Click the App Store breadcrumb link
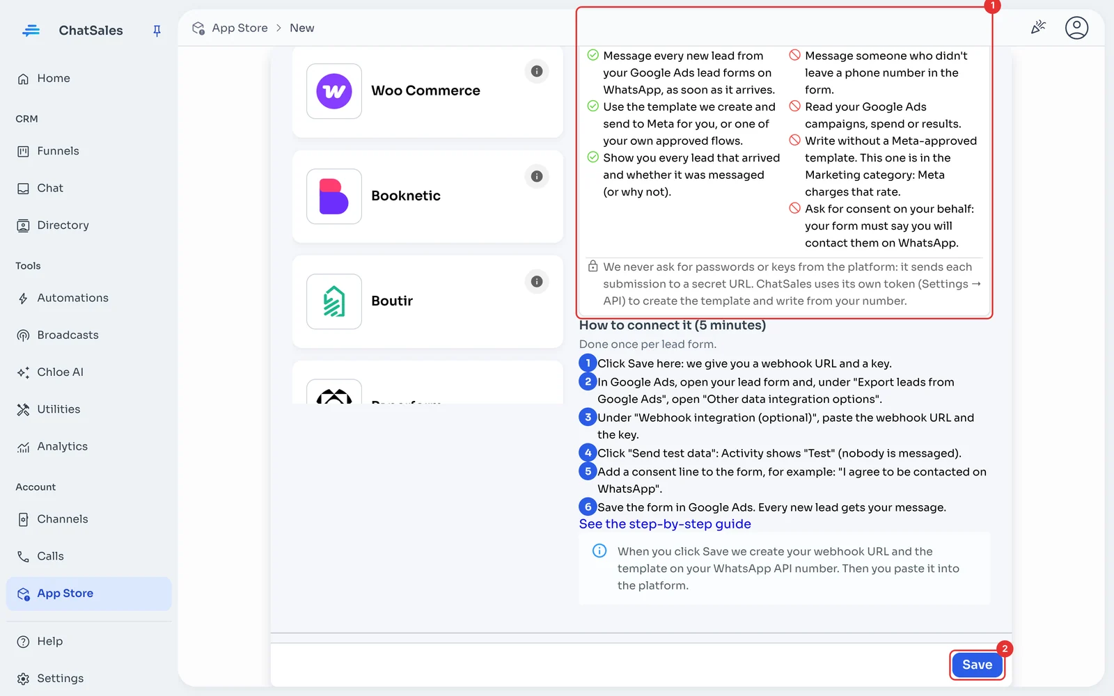 click(240, 28)
